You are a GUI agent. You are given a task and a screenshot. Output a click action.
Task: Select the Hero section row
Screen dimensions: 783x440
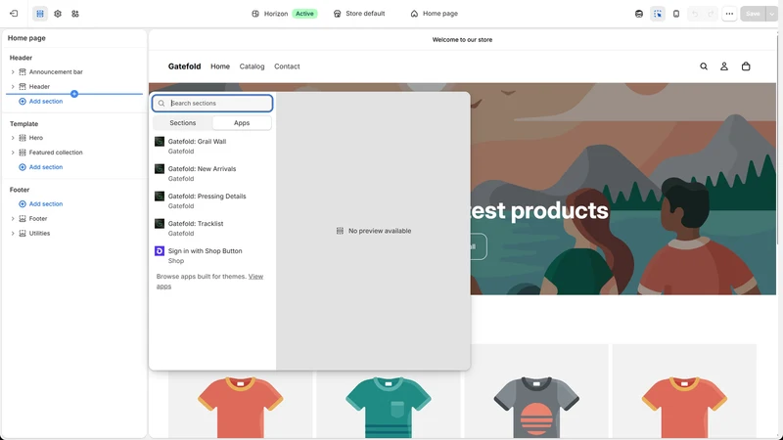(35, 138)
